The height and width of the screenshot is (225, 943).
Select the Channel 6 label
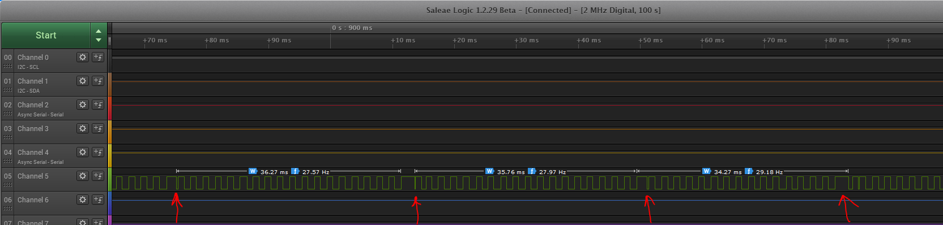coord(33,200)
